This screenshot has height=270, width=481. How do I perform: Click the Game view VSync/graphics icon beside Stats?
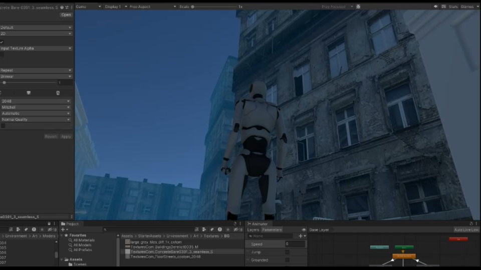click(x=443, y=6)
